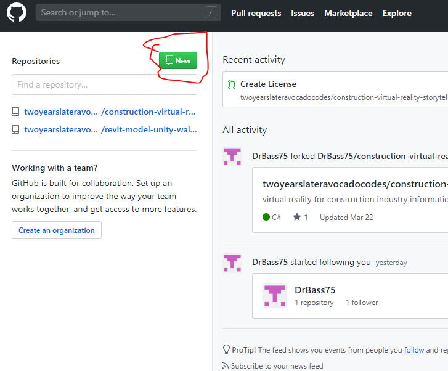The width and height of the screenshot is (448, 371).
Task: Click repo icon beside revit-model-unity-wal... entry
Action: [x=15, y=130]
